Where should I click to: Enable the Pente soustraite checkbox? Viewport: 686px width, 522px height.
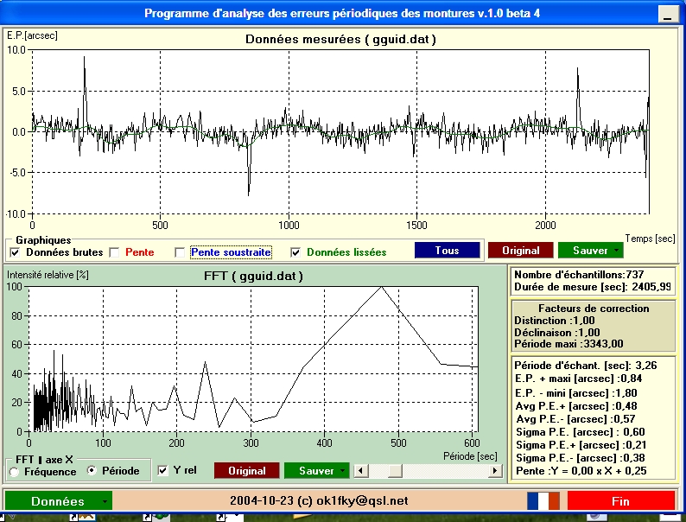(x=180, y=252)
